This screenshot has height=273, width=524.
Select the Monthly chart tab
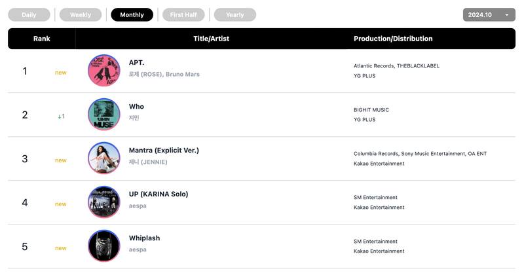coord(132,14)
